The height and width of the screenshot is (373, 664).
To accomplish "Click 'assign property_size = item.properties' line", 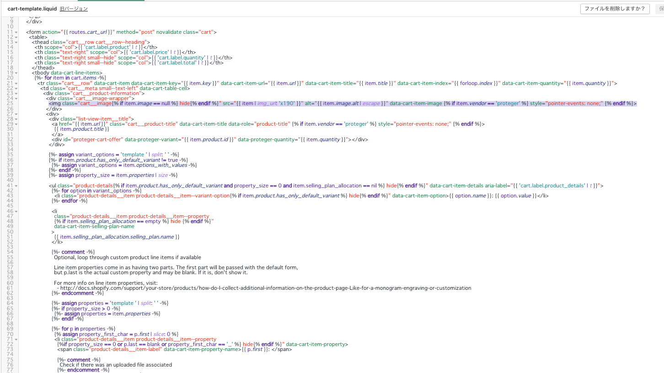I will coord(113,176).
